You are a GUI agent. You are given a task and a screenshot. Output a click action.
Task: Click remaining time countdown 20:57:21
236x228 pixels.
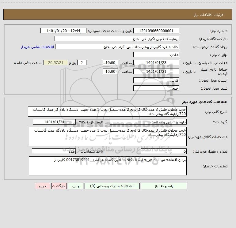pos(56,62)
